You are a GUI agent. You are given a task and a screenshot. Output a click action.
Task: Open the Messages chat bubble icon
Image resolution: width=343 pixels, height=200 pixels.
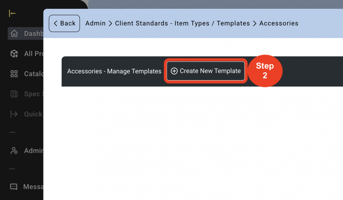(14, 187)
